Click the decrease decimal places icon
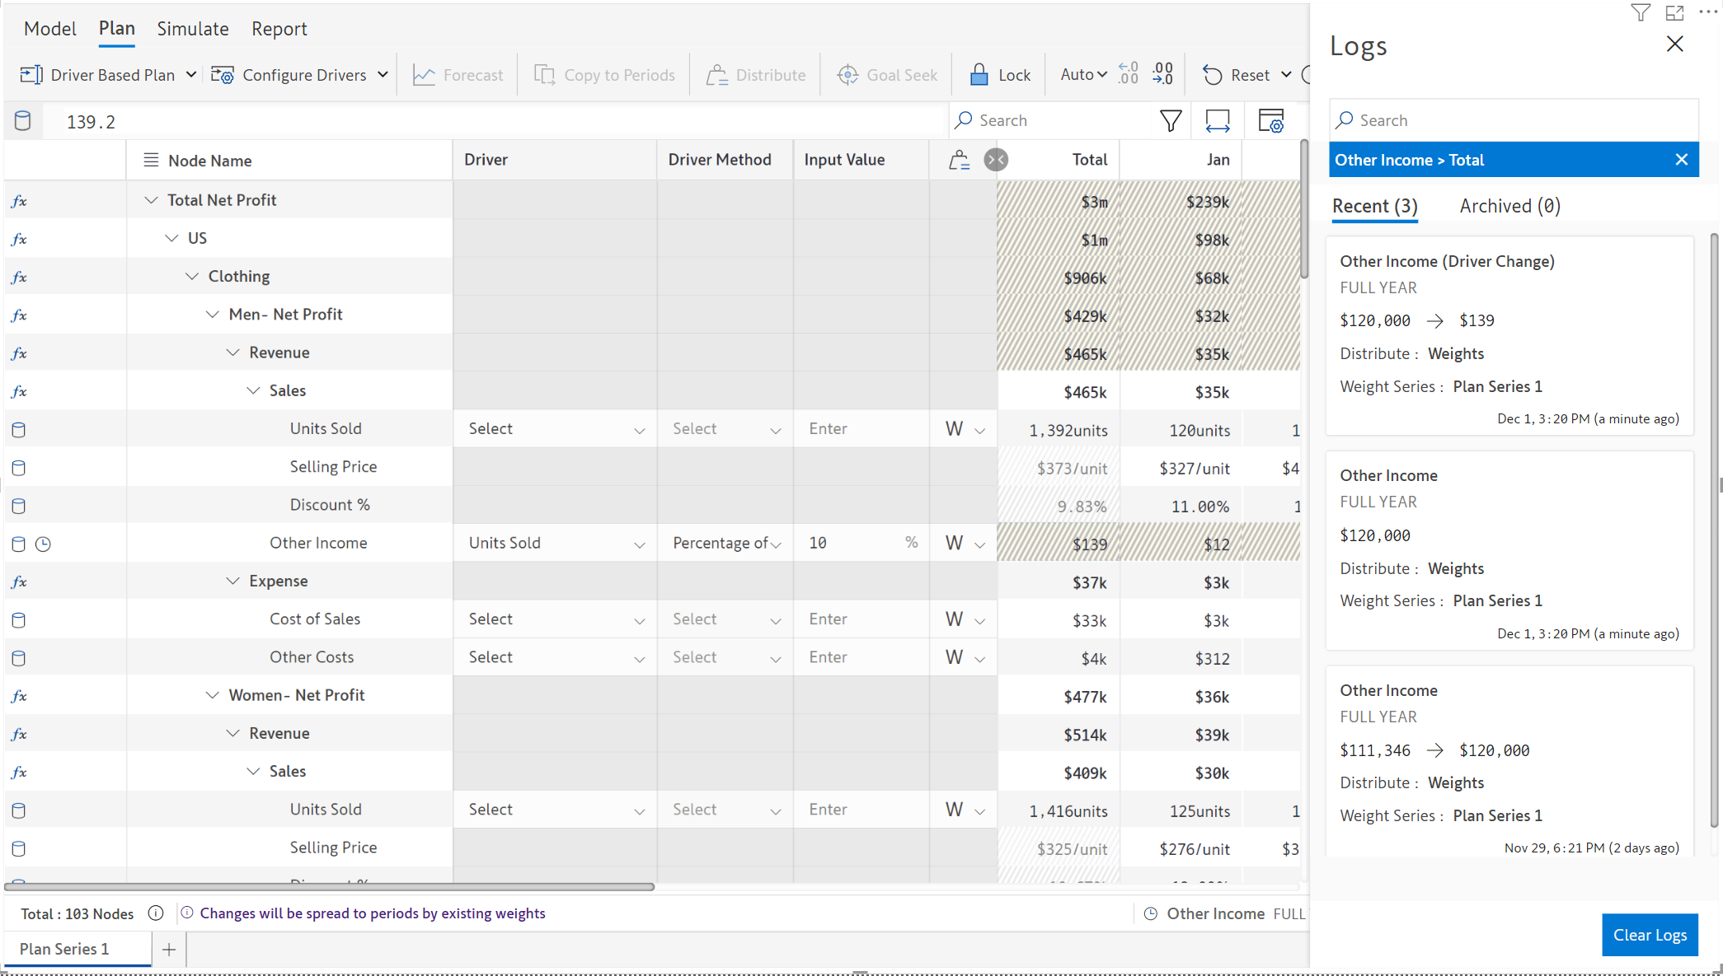 click(1129, 74)
